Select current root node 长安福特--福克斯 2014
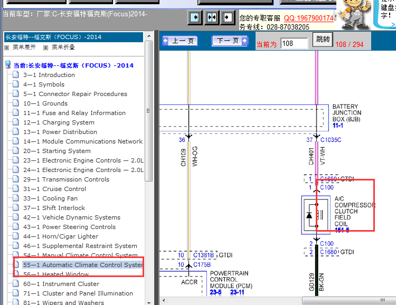This screenshot has height=305, width=396. pos(73,65)
